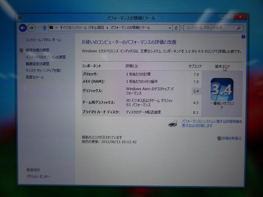Click the 4.5 gaming graphics subscore

point(196,103)
